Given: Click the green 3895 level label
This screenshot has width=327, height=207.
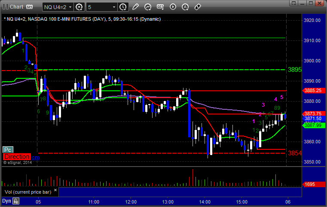Looking at the screenshot, I should click(294, 70).
